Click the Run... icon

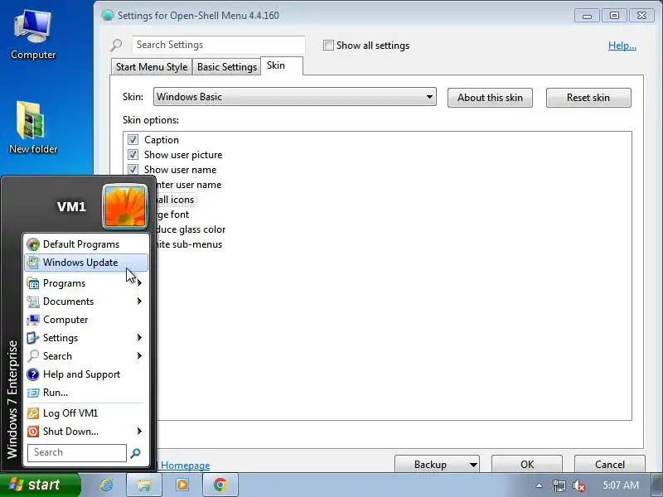coord(33,393)
